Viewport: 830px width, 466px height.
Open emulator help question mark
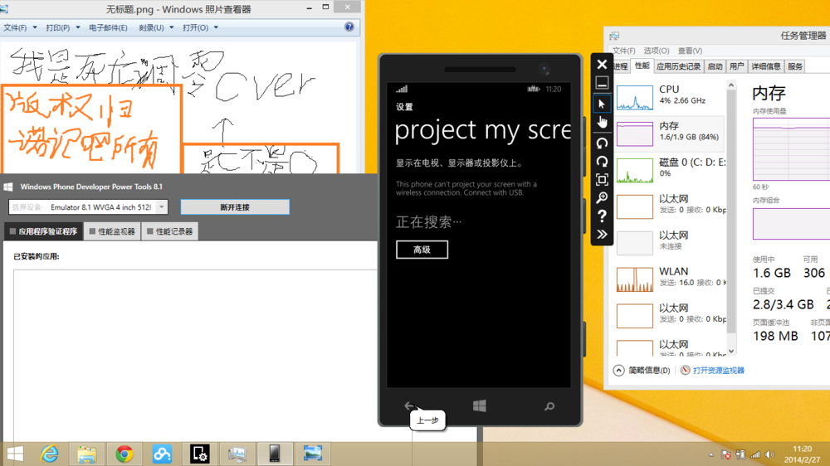[602, 216]
